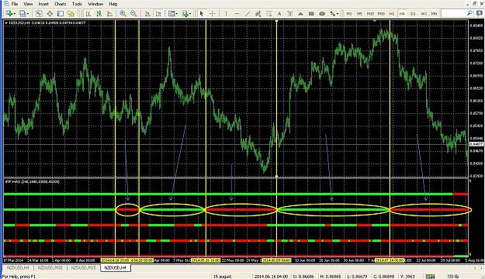Click the chart symbol triangle near NZDUSD,H4 title
Screen dimensions: 485x279
coord(6,23)
